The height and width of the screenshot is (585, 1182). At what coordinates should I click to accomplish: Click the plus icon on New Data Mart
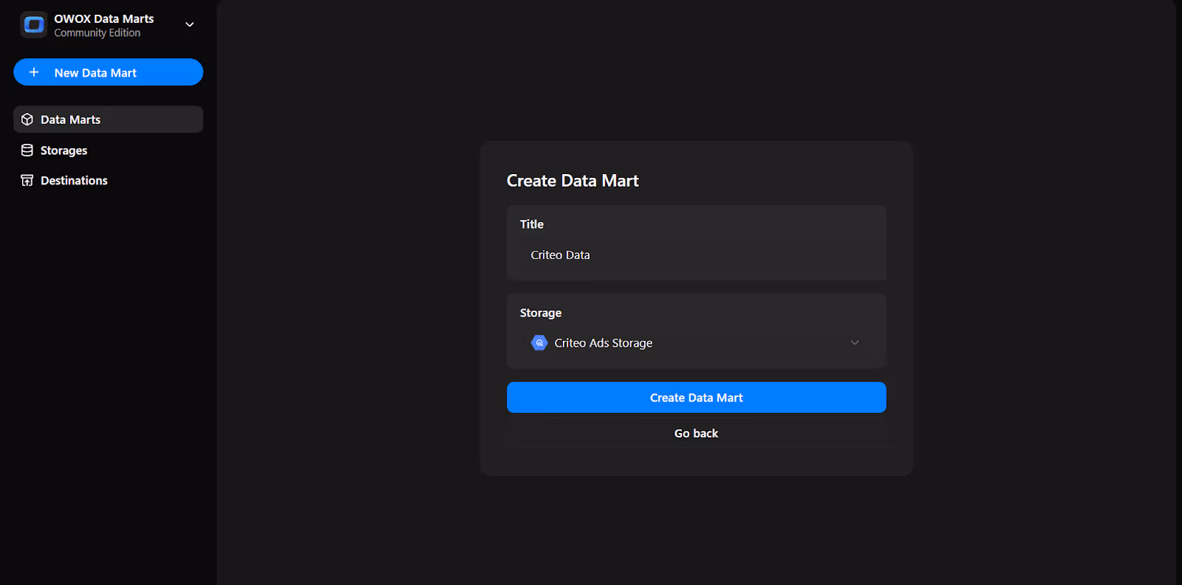pos(34,72)
